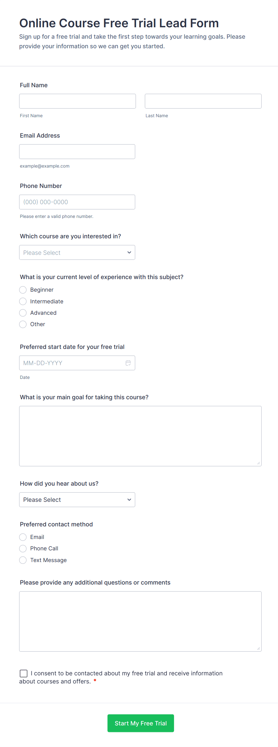
Task: Choose the Intermediate radio option
Action: tap(23, 301)
